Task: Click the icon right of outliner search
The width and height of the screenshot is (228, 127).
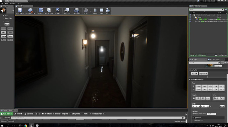Action: pyautogui.click(x=226, y=9)
